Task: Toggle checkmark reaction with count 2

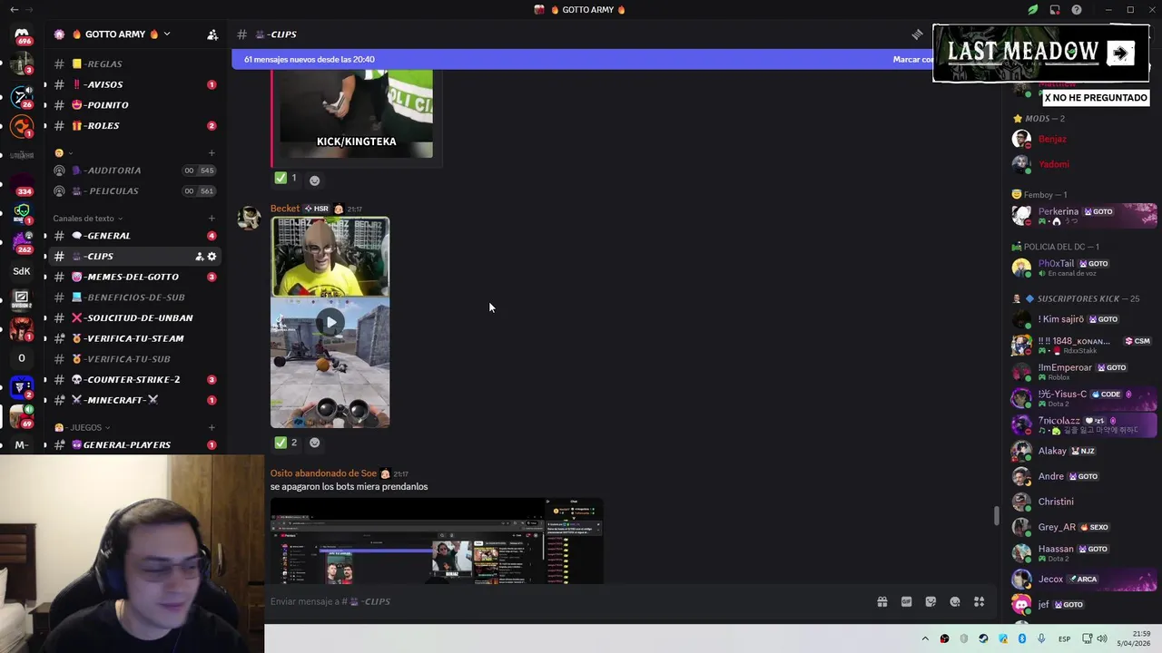Action: 286,443
